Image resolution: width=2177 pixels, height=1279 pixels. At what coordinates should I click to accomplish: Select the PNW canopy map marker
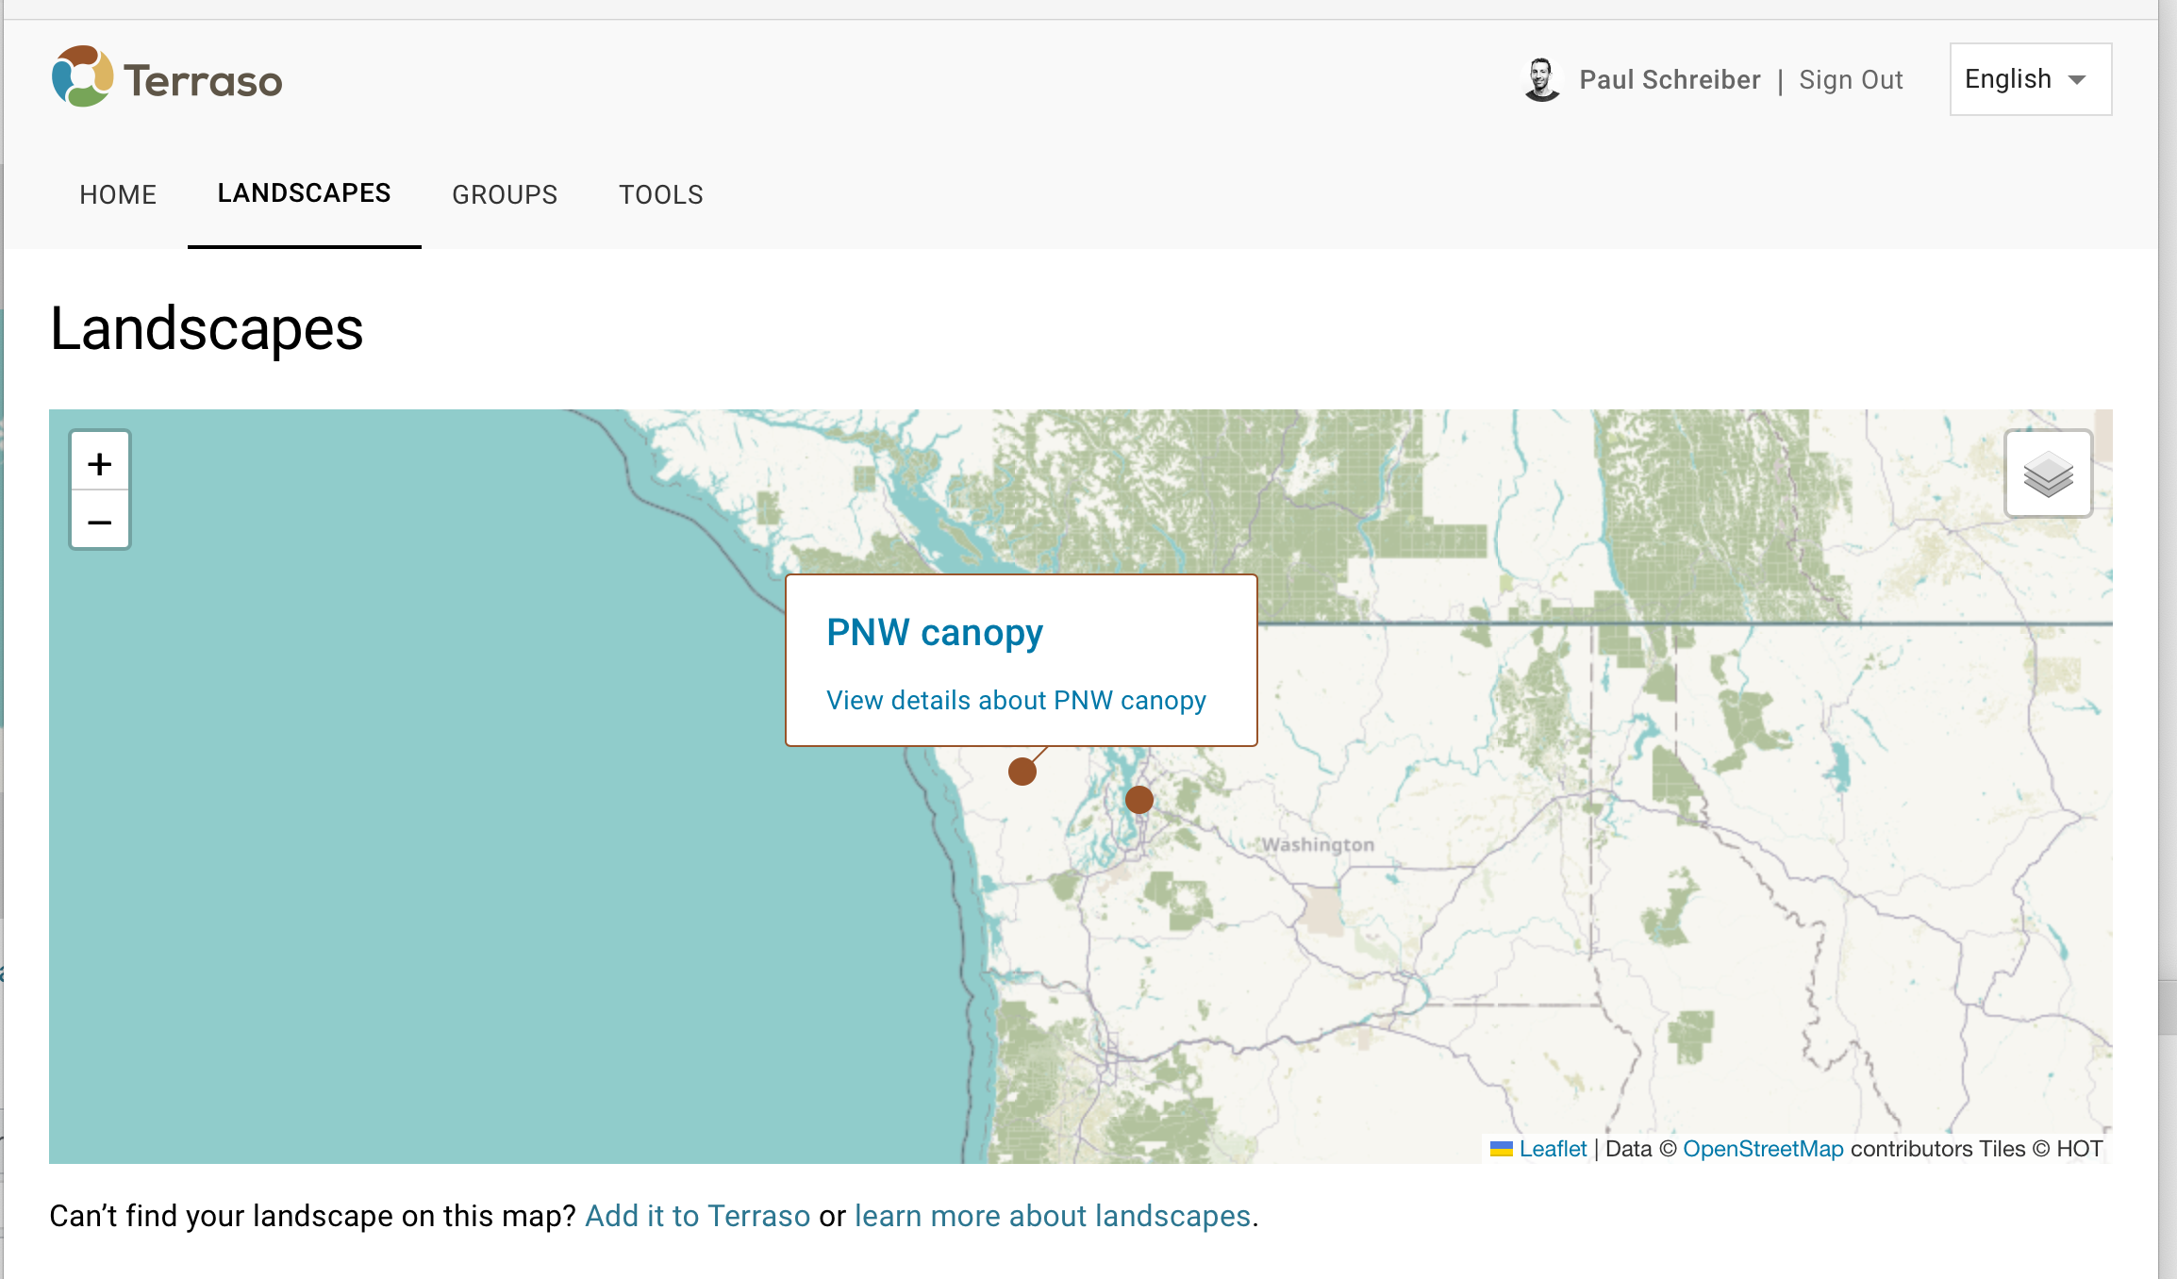1022,771
